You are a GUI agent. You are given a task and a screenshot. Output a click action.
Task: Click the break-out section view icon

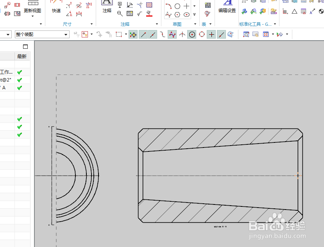[17, 14]
